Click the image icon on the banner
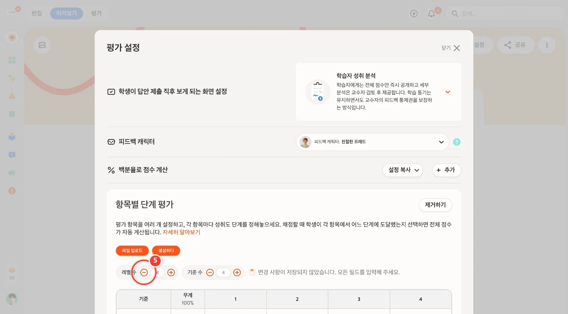The image size is (568, 314). pyautogui.click(x=42, y=45)
